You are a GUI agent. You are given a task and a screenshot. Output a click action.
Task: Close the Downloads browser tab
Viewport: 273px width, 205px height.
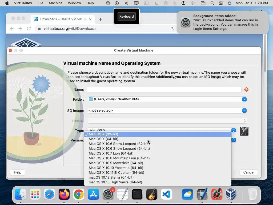(90, 19)
